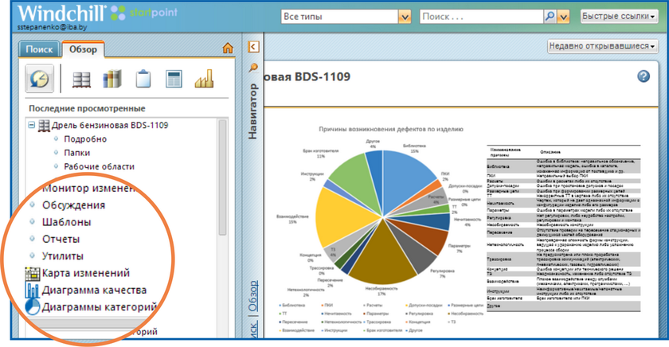Open the Недавно открывавшиеся dropdown
Image resolution: width=669 pixels, height=347 pixels.
pyautogui.click(x=602, y=46)
